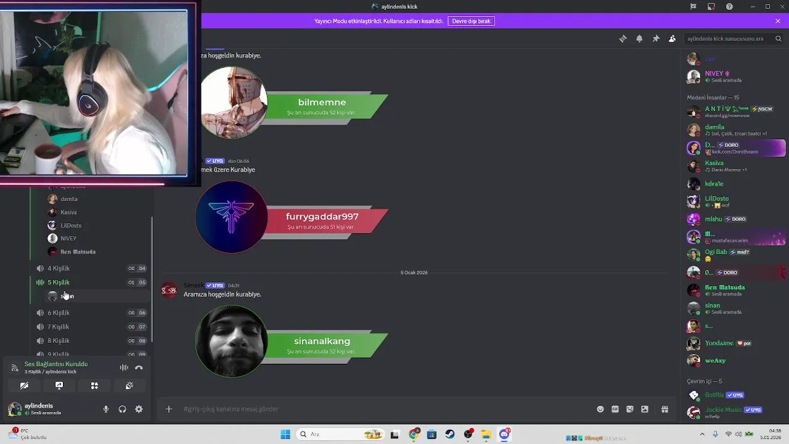Join the 4 Kişilik voice channel
Viewport: 789px width, 444px height.
click(x=90, y=268)
